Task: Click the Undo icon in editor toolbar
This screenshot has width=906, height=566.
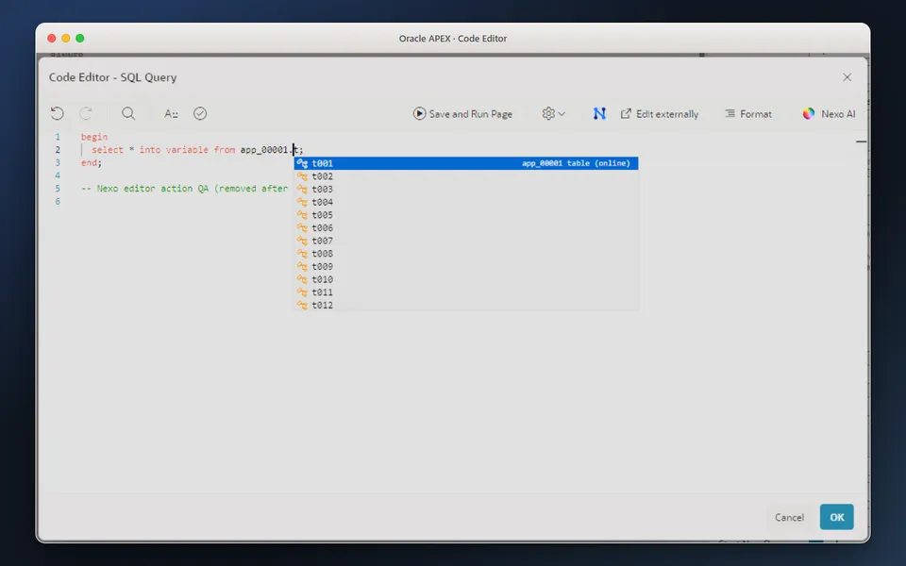Action: [x=57, y=113]
